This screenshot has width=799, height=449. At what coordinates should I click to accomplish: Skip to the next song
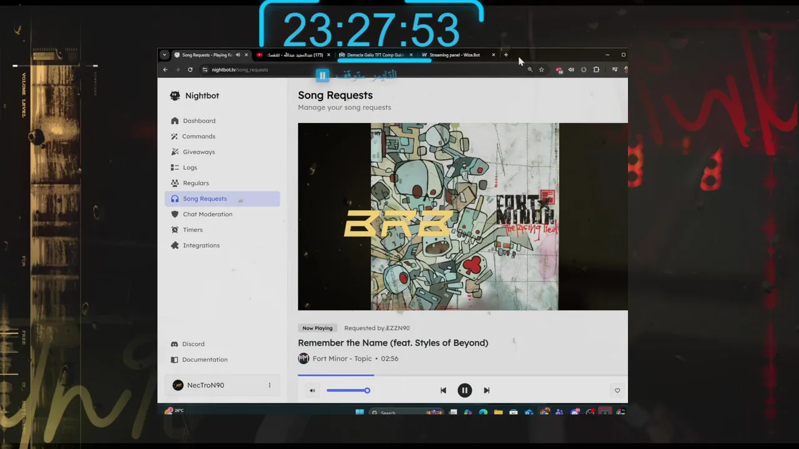point(486,390)
